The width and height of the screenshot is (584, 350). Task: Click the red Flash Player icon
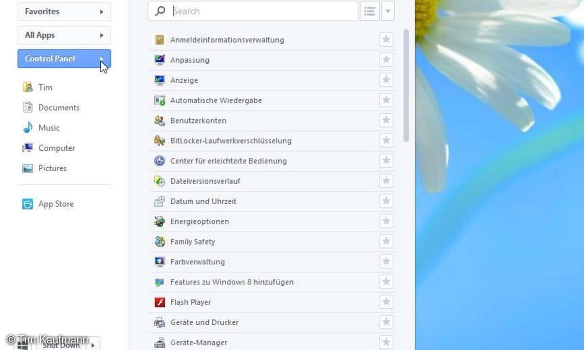click(x=160, y=302)
